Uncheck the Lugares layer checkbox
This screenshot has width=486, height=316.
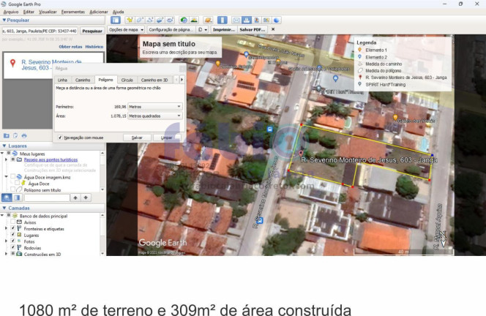pyautogui.click(x=13, y=235)
